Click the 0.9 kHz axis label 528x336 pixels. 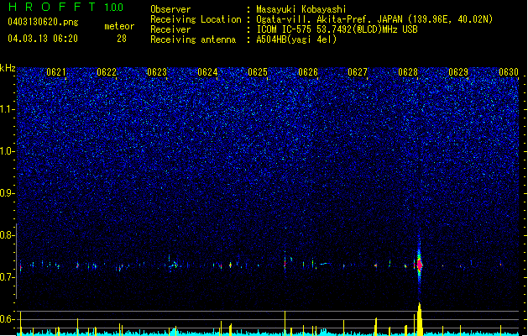click(7, 193)
